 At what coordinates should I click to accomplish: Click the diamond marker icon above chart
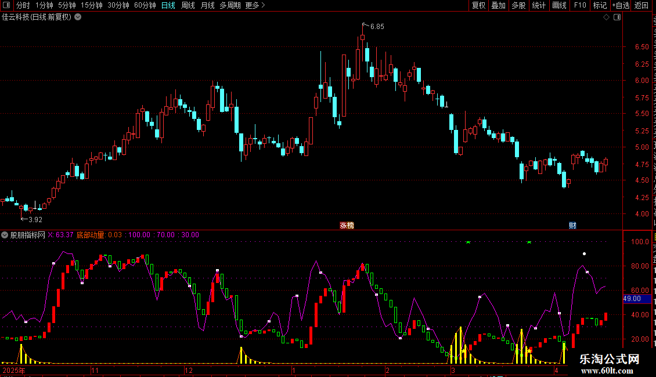click(606, 17)
